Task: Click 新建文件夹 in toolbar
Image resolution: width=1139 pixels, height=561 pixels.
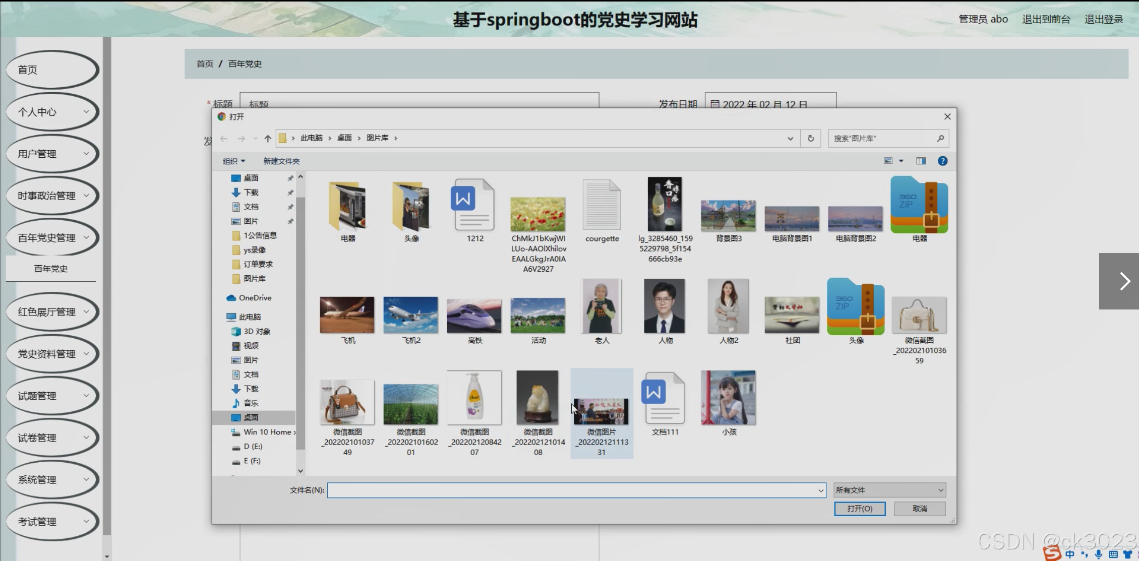Action: coord(281,161)
